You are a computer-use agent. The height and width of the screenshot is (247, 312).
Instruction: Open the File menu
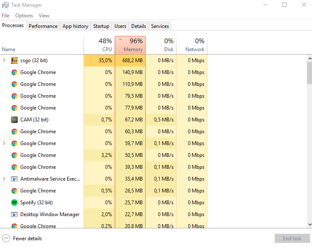(x=5, y=16)
